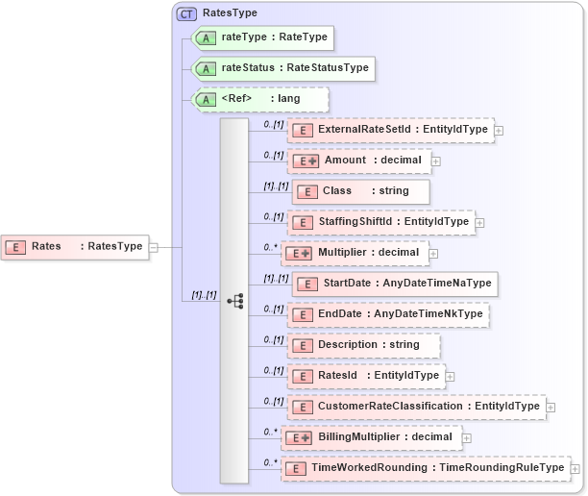Click the E icon of Description element

click(303, 345)
